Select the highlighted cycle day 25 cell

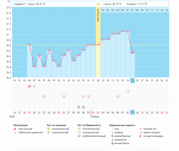pyautogui.click(x=132, y=80)
